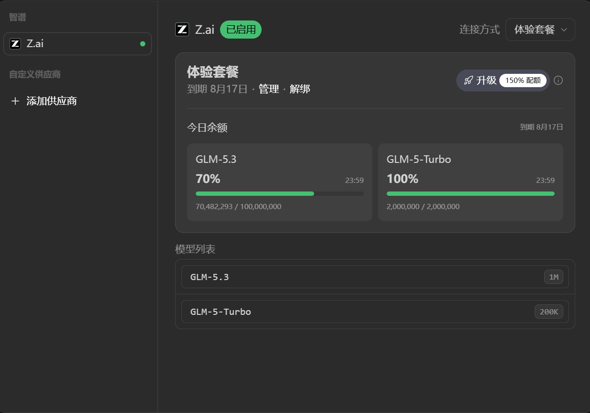
Task: Click the chevron arrow in the 体验套餐 dropdown
Action: tap(564, 30)
